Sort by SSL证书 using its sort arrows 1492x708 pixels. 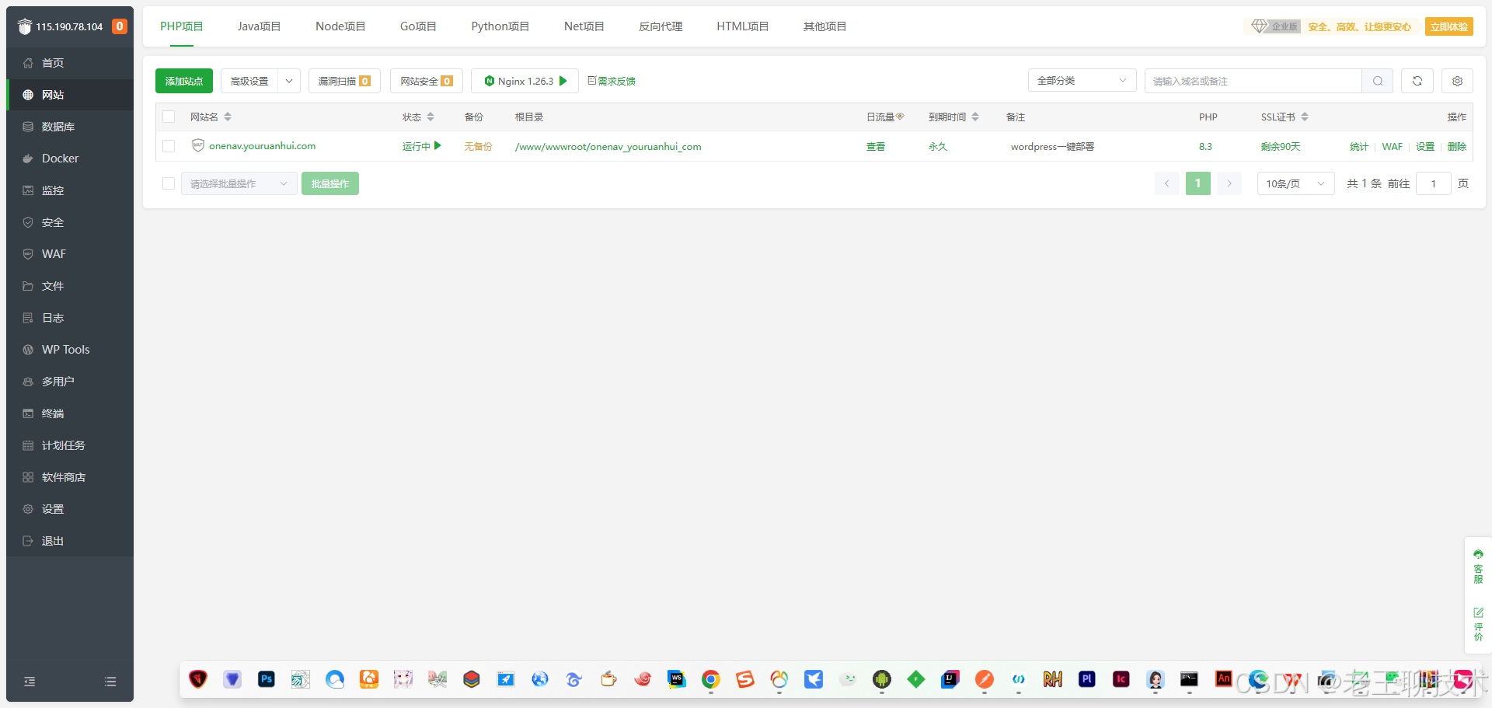point(1305,117)
